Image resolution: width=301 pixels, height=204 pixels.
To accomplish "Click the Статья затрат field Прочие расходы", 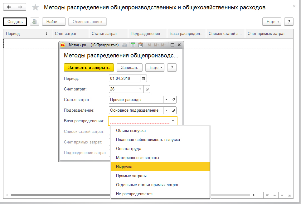I will coord(136,100).
